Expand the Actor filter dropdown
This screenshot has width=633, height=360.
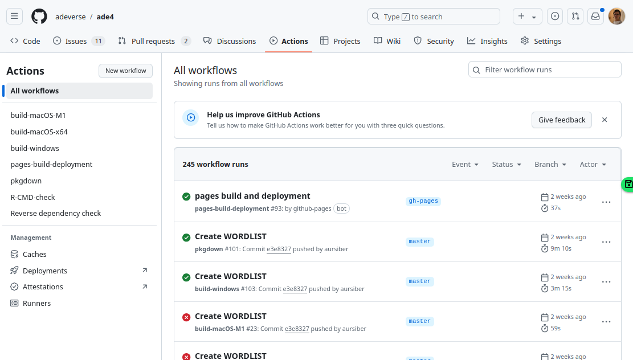click(x=593, y=164)
